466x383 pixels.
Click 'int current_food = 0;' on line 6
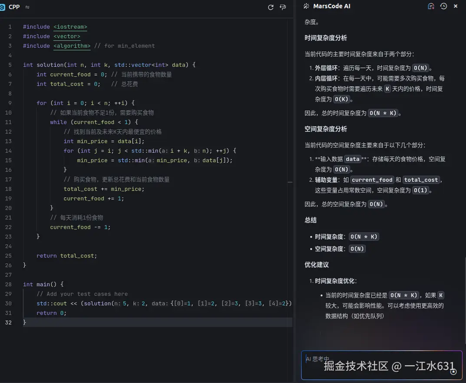pyautogui.click(x=72, y=74)
